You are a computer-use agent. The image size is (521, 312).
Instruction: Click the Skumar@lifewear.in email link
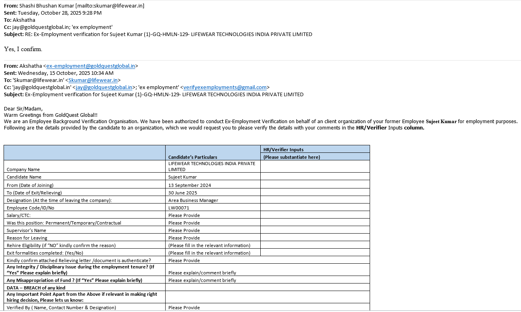point(93,80)
